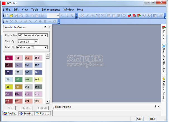Select the specialty star stitch tool

point(55,22)
